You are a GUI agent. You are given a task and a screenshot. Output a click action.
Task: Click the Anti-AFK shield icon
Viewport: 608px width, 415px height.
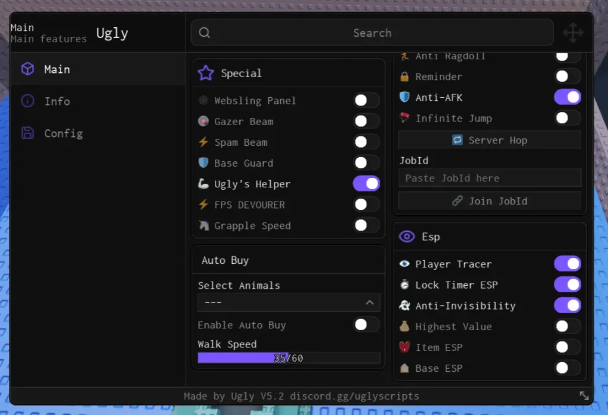pos(406,97)
